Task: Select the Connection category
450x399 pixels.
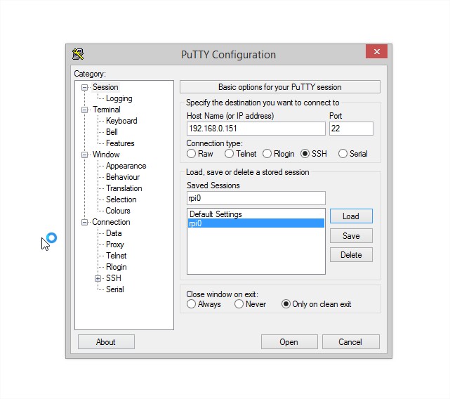Action: [111, 222]
